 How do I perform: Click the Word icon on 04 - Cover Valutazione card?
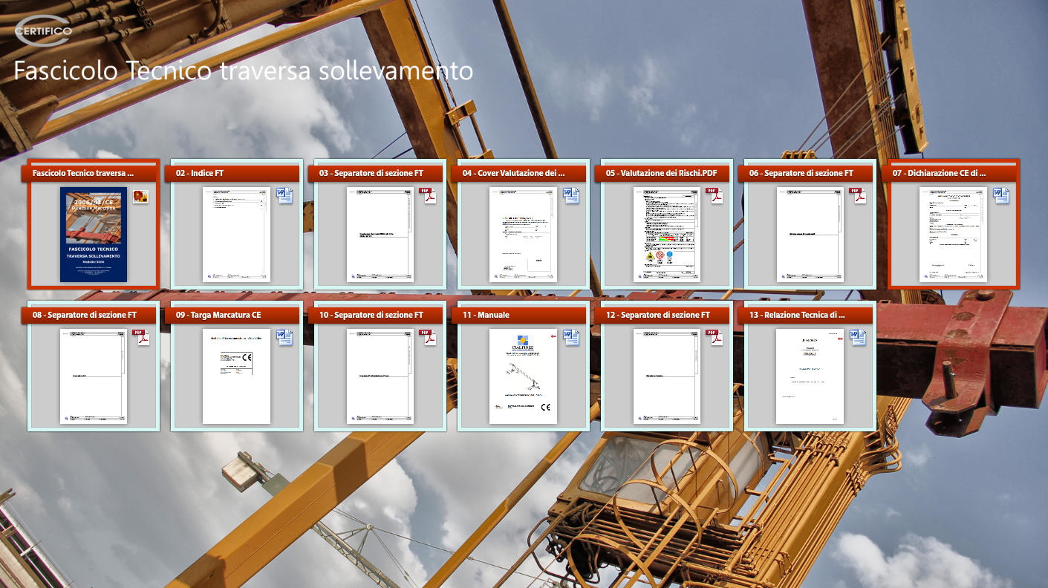(x=571, y=195)
